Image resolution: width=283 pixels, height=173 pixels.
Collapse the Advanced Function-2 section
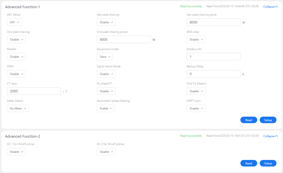[x=270, y=136]
